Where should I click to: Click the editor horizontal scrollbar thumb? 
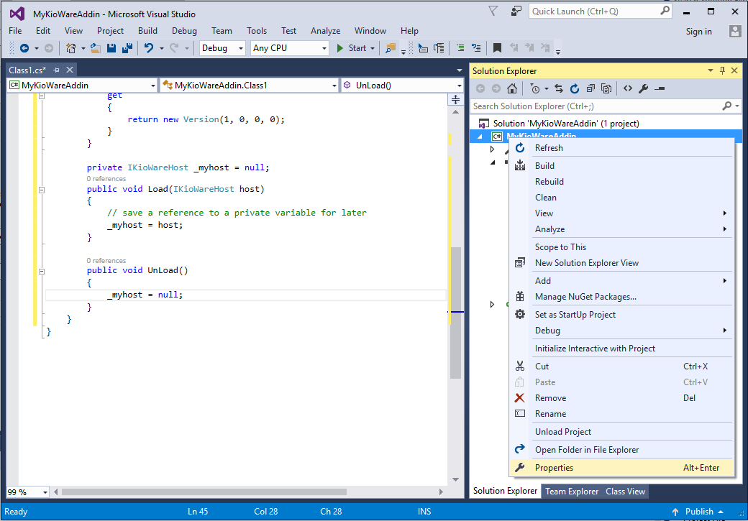pos(204,492)
